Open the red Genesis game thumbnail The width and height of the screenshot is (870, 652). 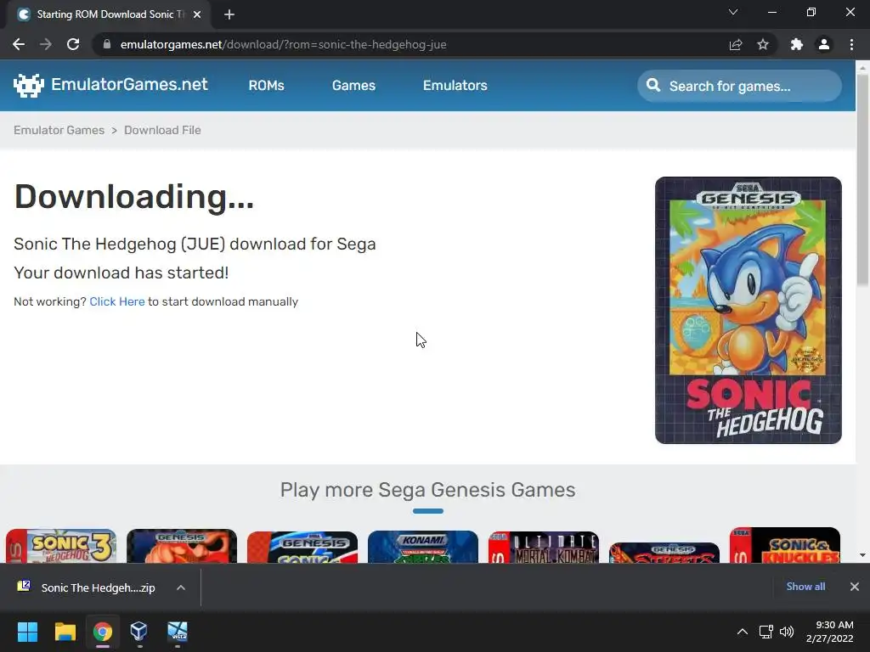[x=182, y=546]
